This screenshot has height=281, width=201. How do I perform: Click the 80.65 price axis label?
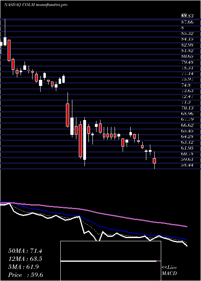pyautogui.click(x=187, y=57)
